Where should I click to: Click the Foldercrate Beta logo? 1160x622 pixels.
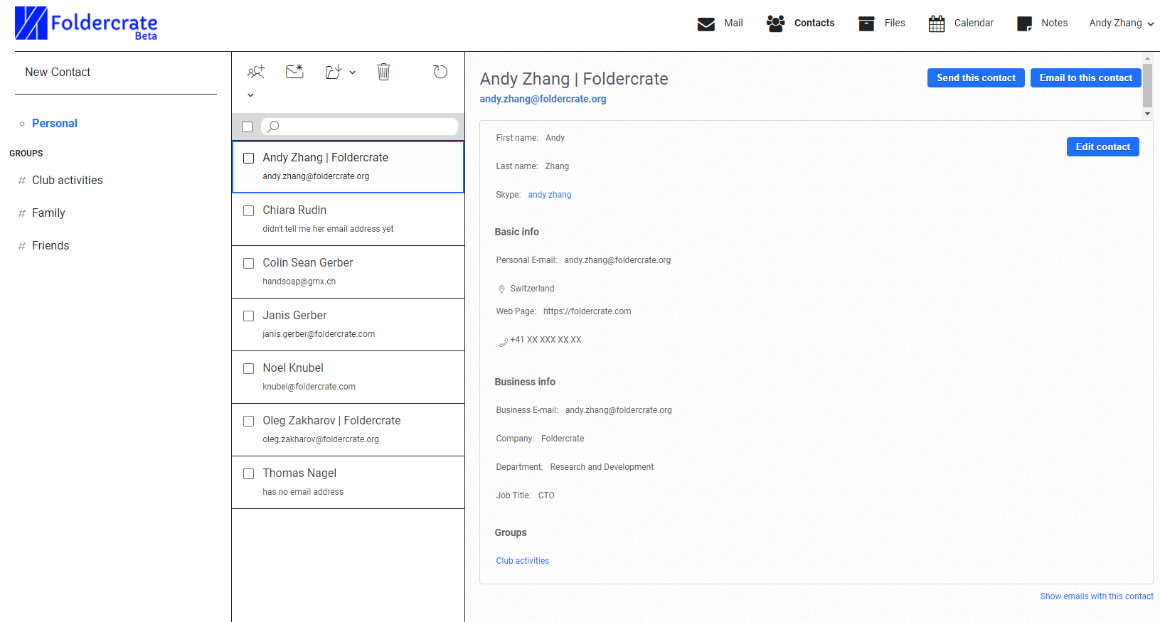pyautogui.click(x=86, y=23)
